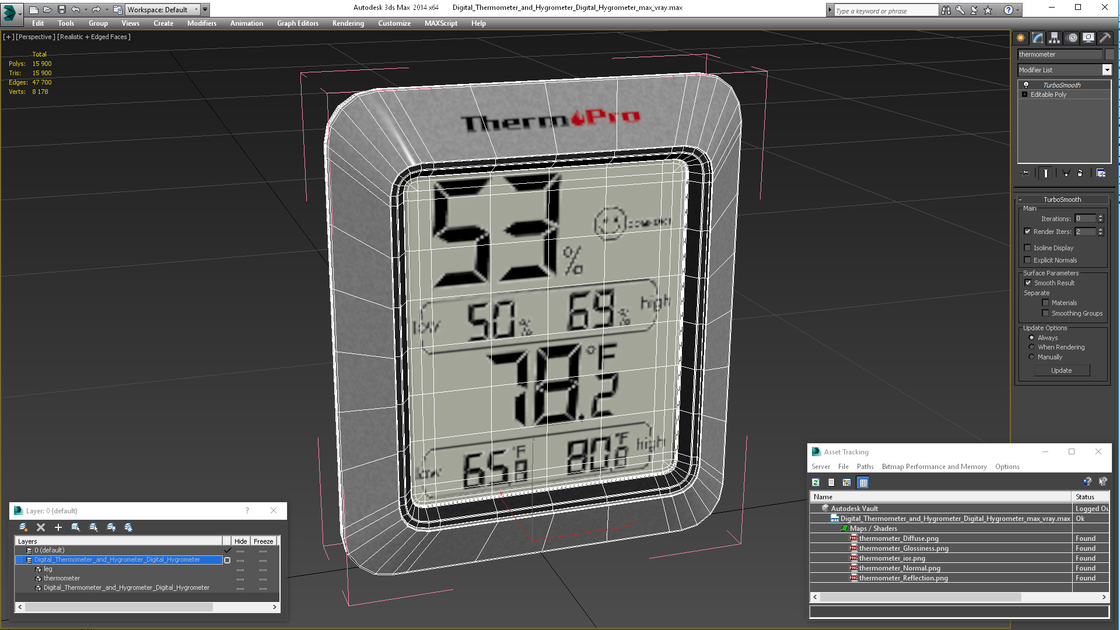Open the Workspace Default dropdown

[196, 9]
